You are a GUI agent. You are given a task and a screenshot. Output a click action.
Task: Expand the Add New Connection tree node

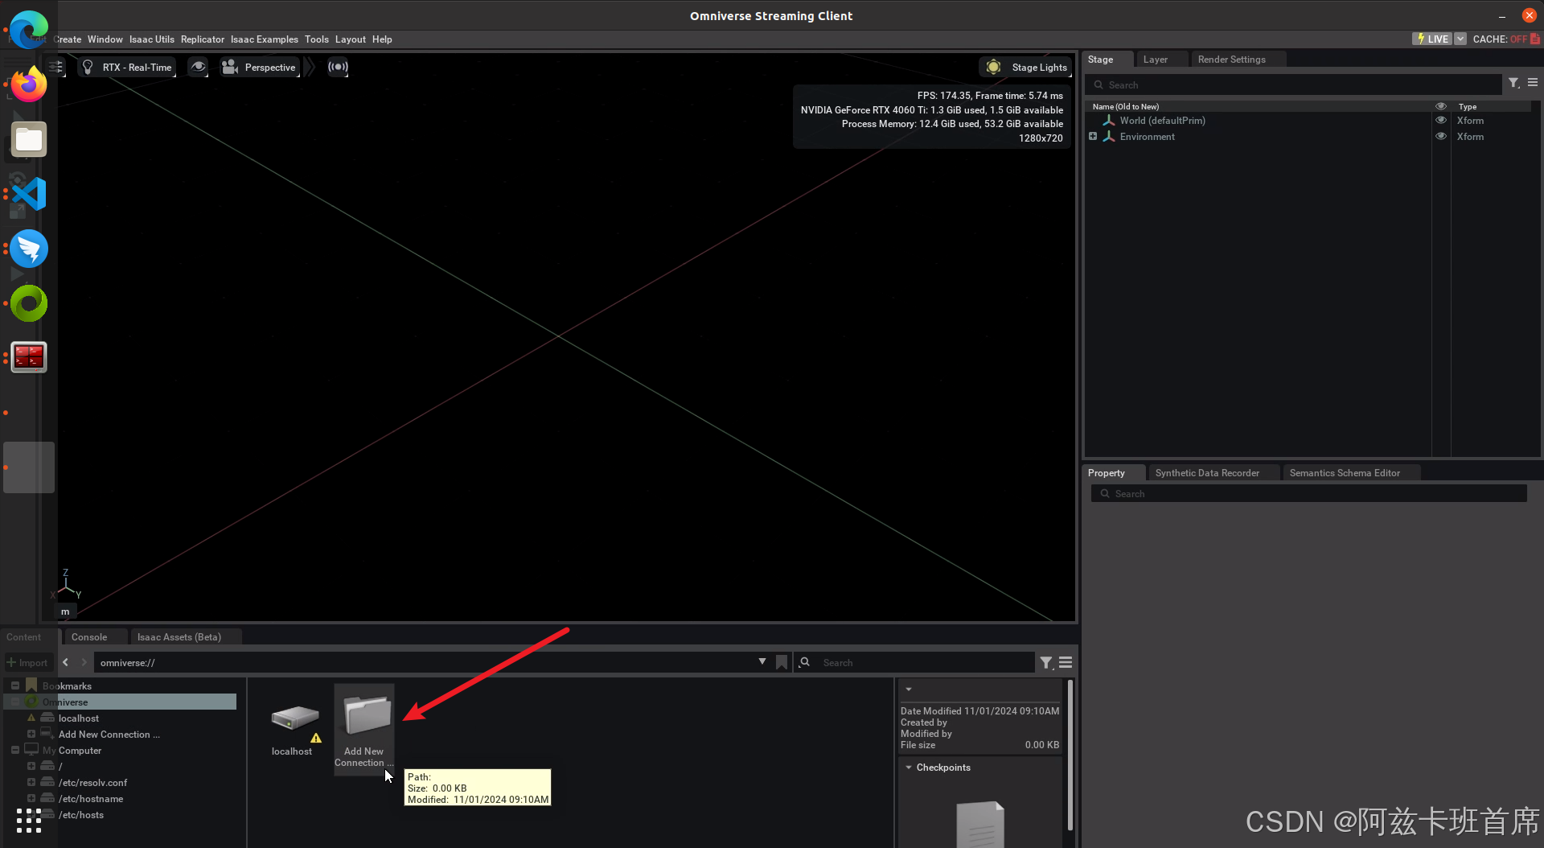(31, 734)
